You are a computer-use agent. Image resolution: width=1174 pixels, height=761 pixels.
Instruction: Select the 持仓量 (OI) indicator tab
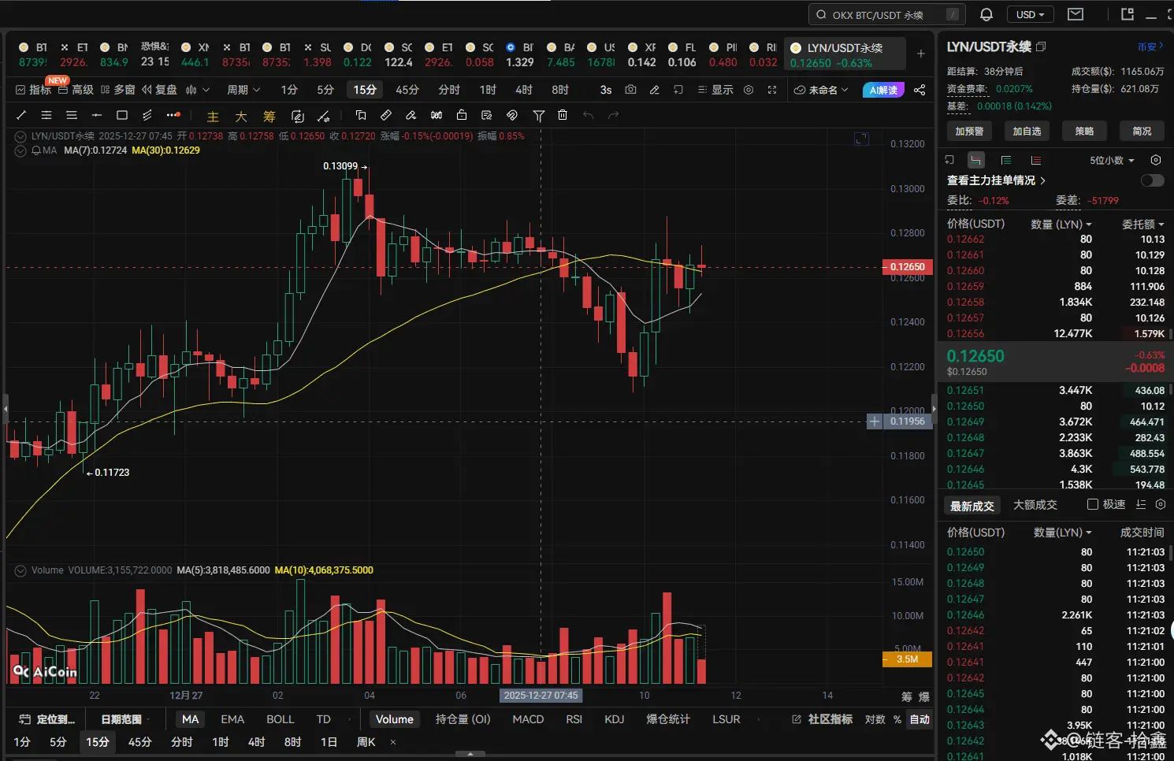click(463, 719)
